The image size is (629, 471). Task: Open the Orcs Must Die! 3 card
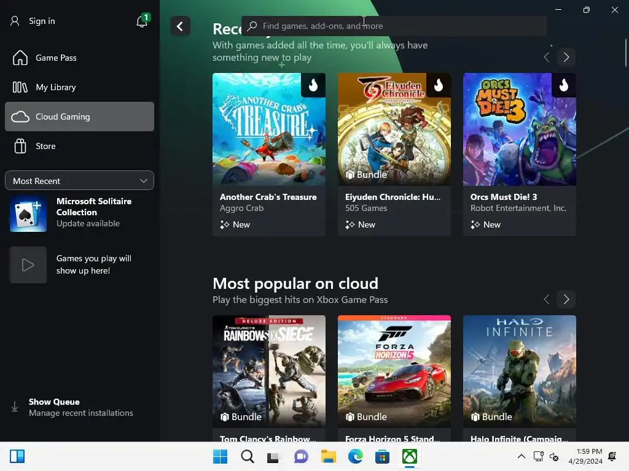click(520, 155)
